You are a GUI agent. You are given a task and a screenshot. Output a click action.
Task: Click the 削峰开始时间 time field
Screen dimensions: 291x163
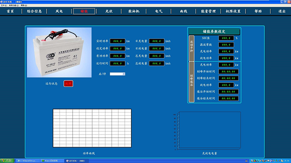point(229,71)
